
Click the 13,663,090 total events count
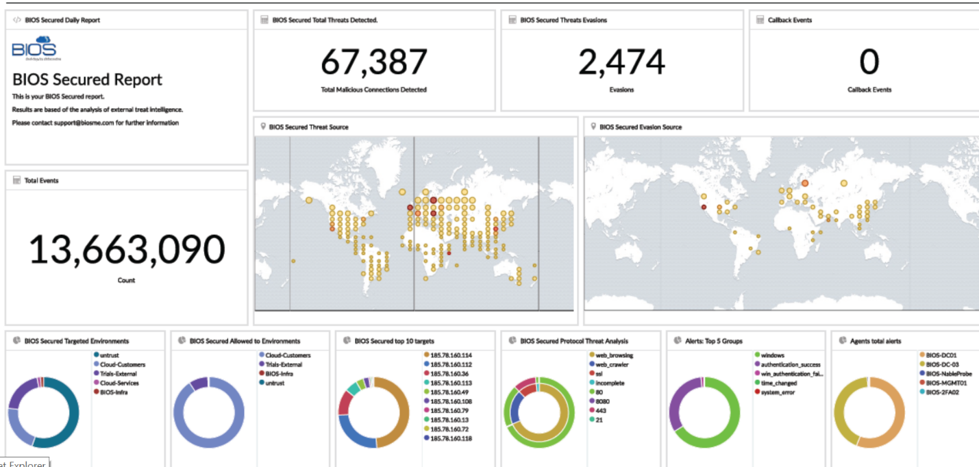[126, 249]
